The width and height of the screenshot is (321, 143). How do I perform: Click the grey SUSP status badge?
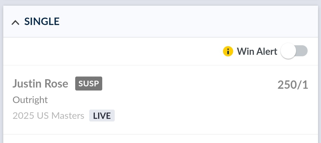pyautogui.click(x=89, y=84)
